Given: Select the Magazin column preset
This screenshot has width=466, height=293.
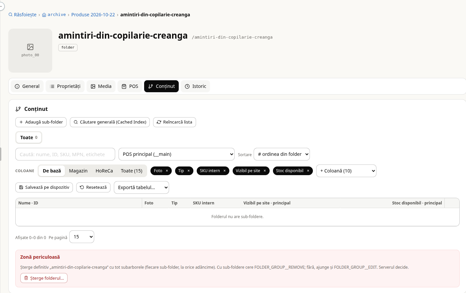Looking at the screenshot, I should [78, 171].
